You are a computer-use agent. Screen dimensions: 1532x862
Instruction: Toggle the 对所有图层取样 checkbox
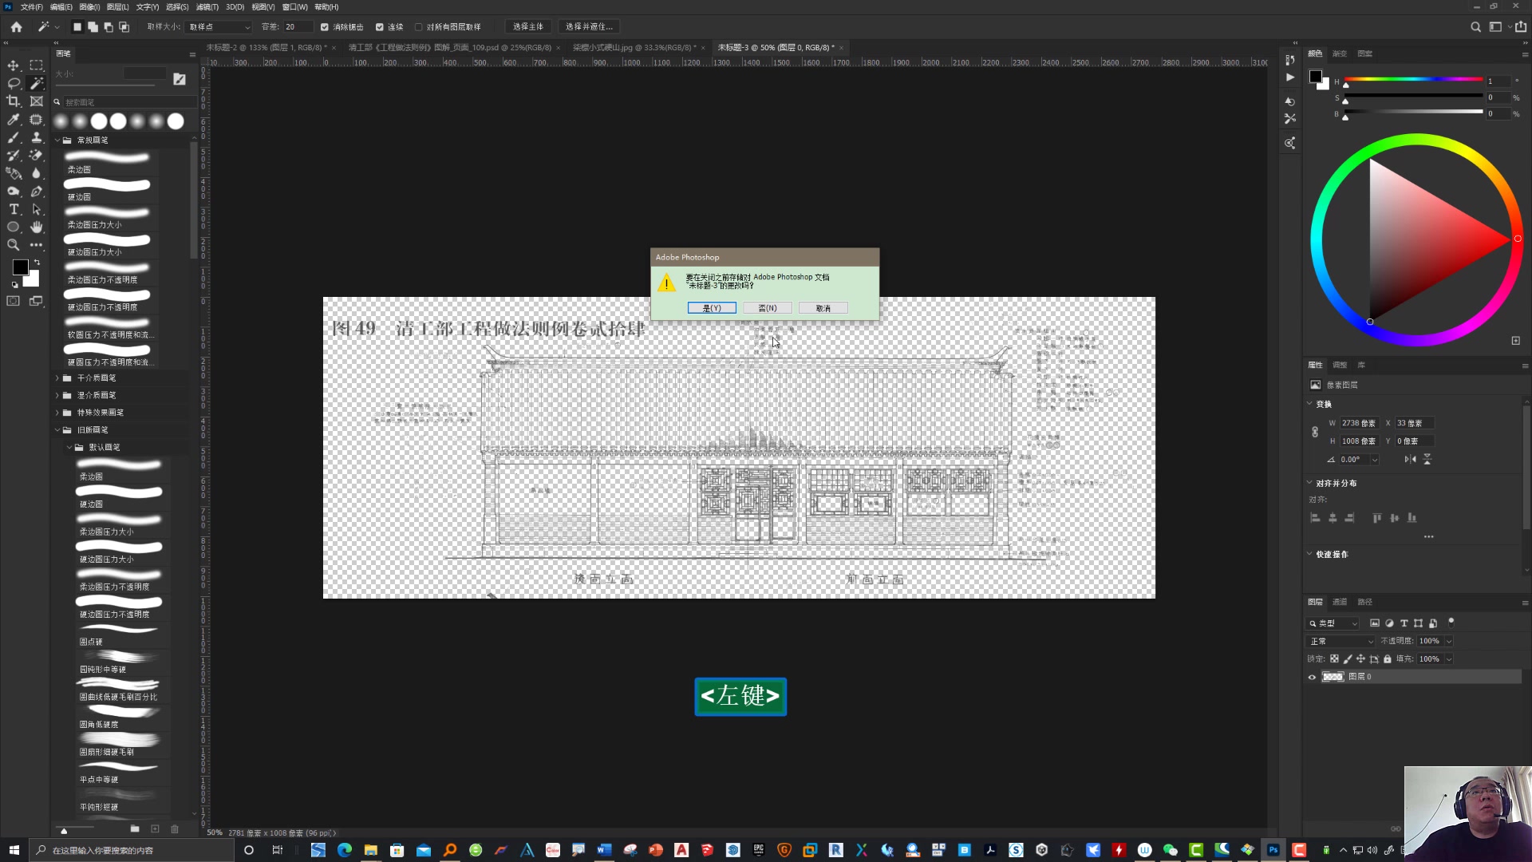click(418, 26)
